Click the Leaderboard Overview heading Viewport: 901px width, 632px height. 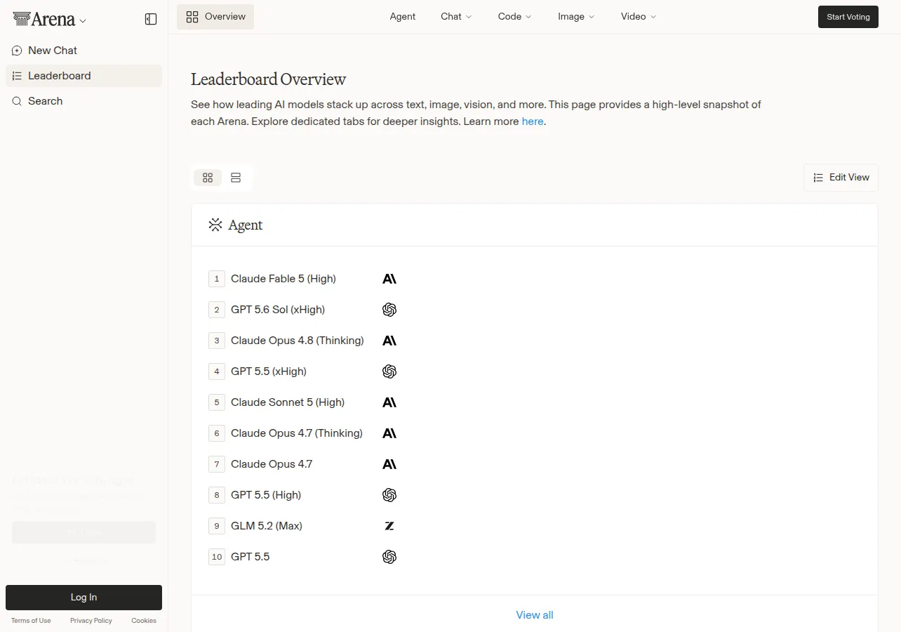click(x=269, y=79)
